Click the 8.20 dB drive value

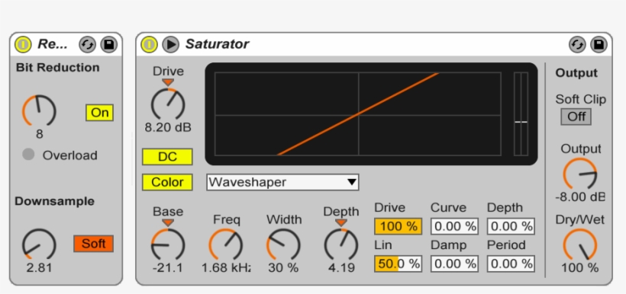click(x=168, y=127)
